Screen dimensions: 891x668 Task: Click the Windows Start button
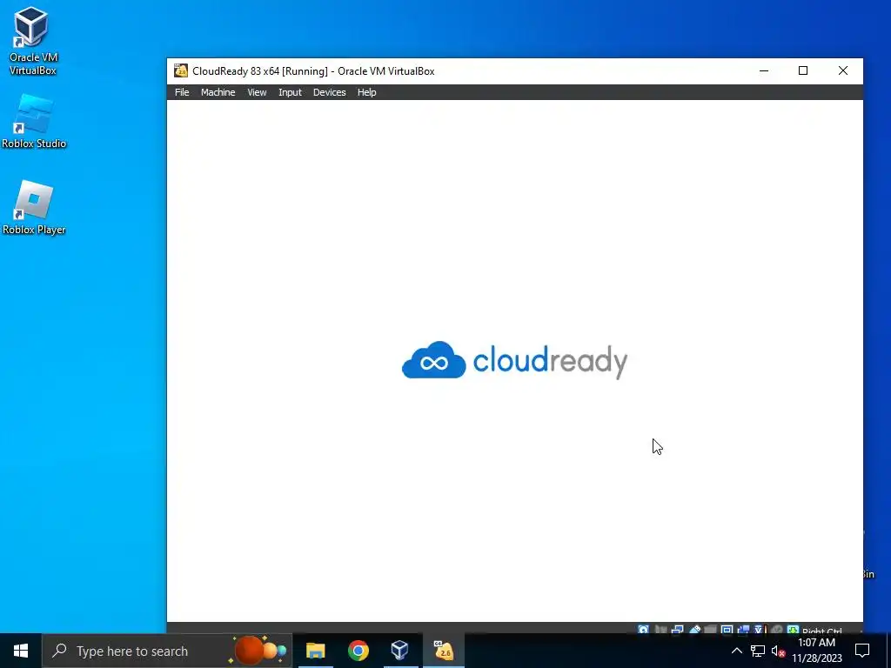point(21,651)
